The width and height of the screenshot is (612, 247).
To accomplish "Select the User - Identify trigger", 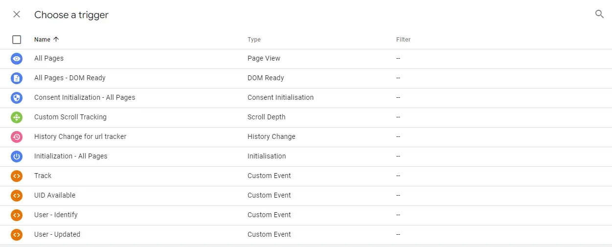I will [x=56, y=215].
